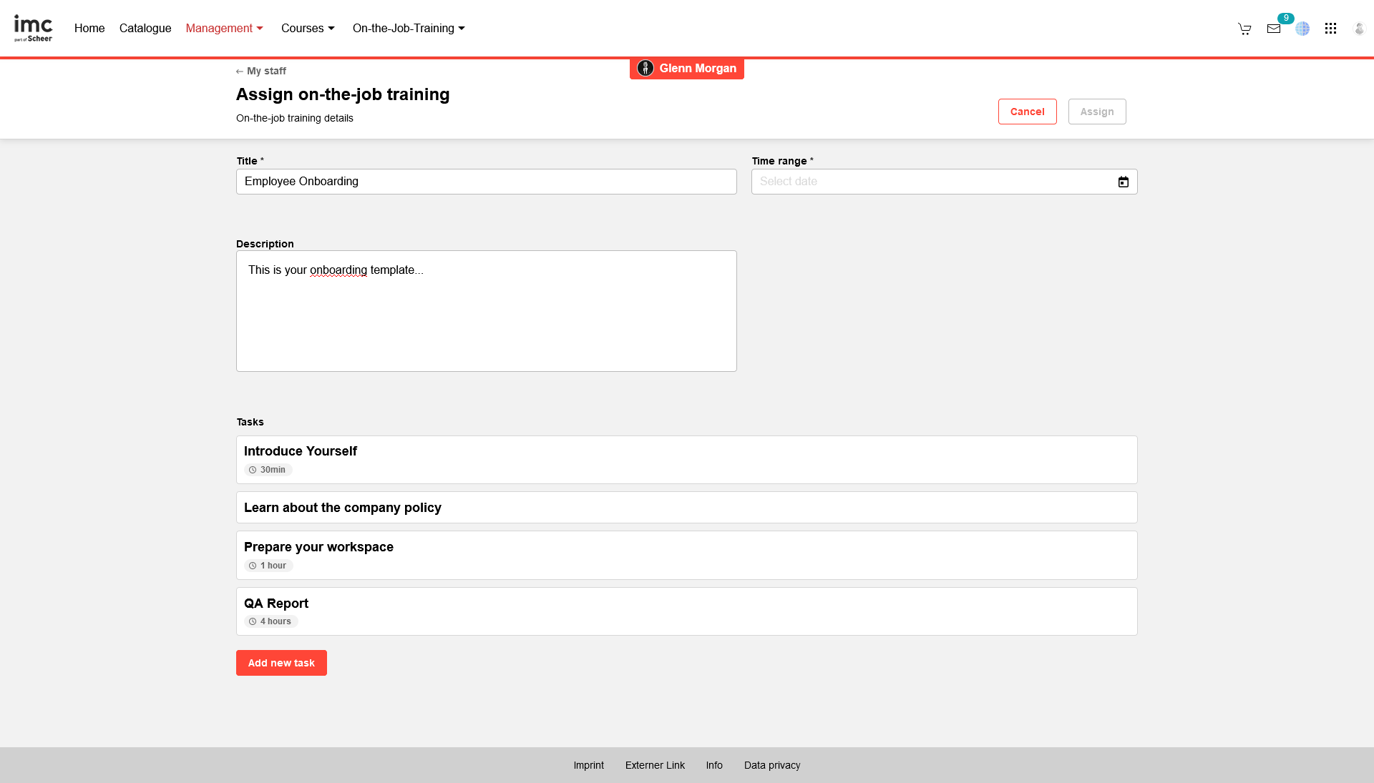
Task: Open the shopping cart
Action: [1244, 29]
